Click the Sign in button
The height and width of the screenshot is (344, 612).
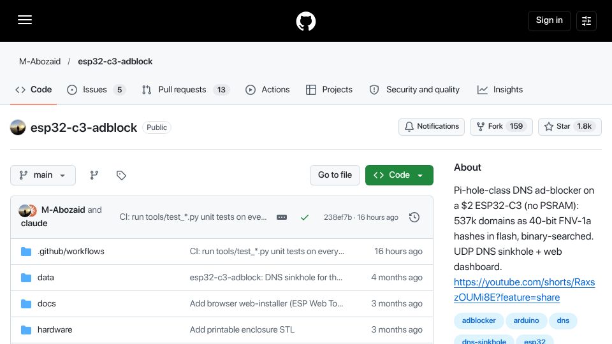click(549, 20)
